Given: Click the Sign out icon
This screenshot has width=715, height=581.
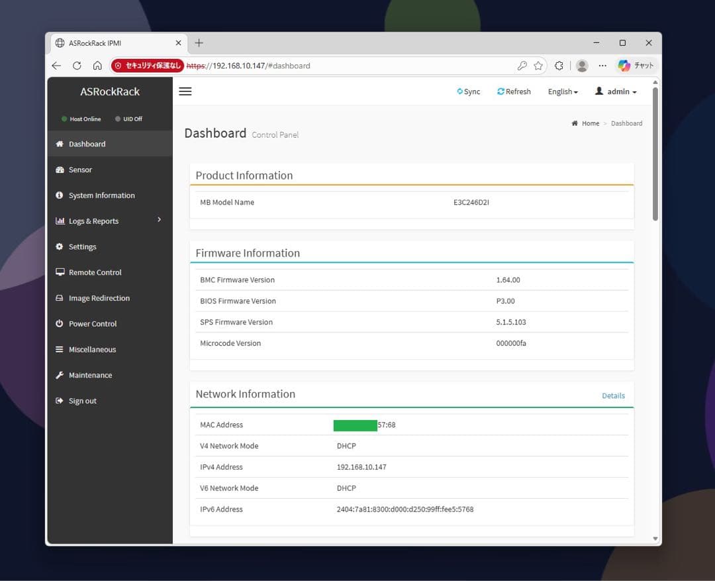Looking at the screenshot, I should pos(60,401).
